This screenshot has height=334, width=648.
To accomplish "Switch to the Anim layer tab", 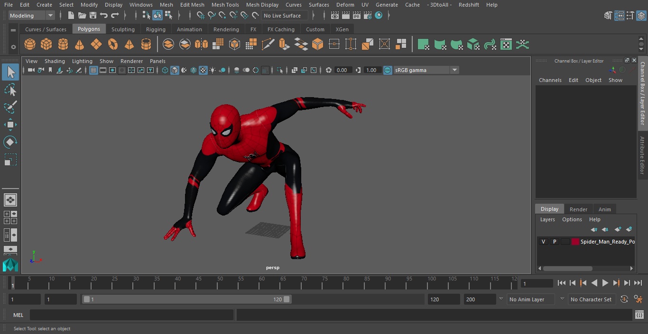I will (x=604, y=209).
